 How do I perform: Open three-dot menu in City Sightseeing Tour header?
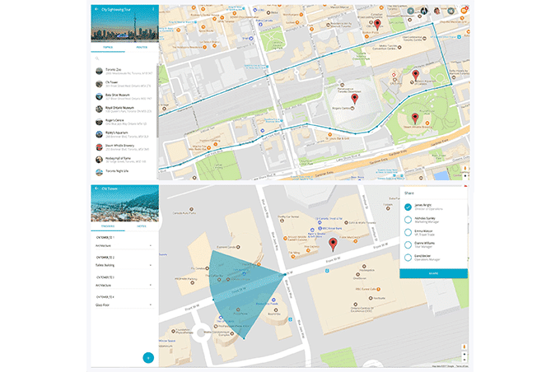tap(153, 10)
